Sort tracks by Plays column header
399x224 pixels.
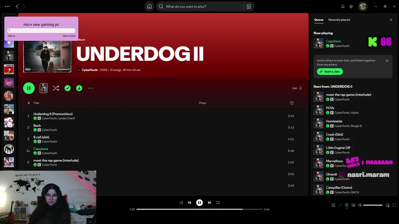[x=203, y=103]
